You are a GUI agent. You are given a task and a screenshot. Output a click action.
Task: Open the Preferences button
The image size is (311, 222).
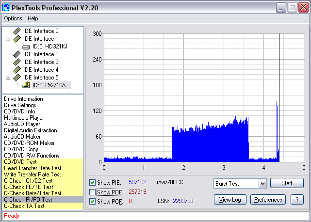[x=268, y=200]
